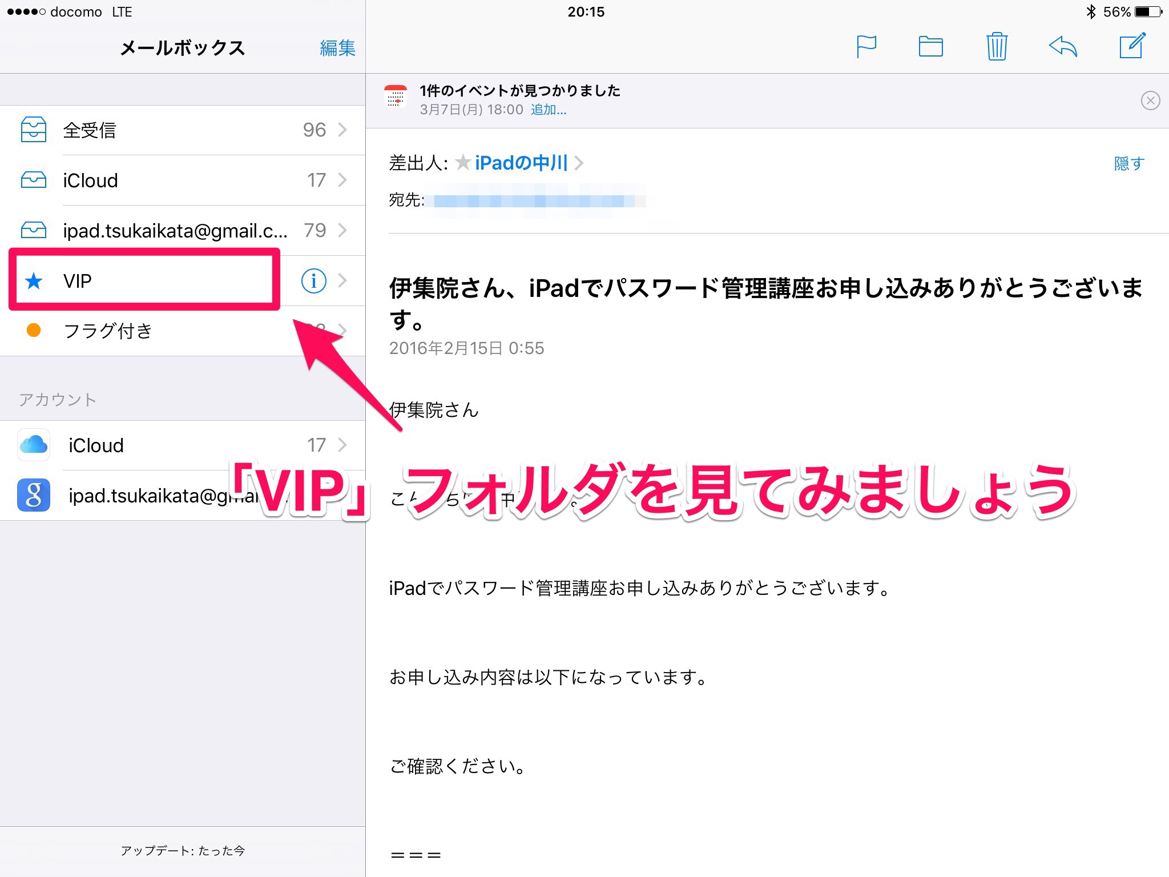Tap the trash can delete icon
Screen dimensions: 1169x877
point(997,47)
